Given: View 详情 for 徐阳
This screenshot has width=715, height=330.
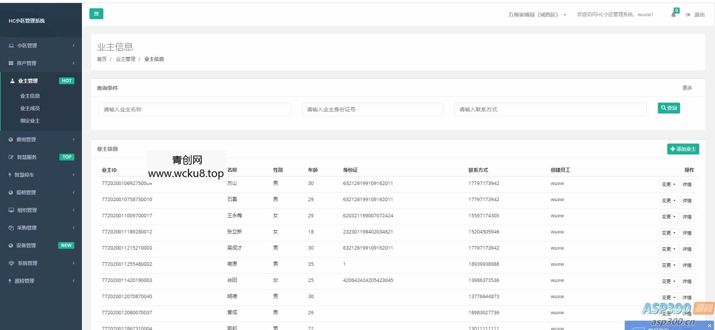Looking at the screenshot, I should coord(687,282).
